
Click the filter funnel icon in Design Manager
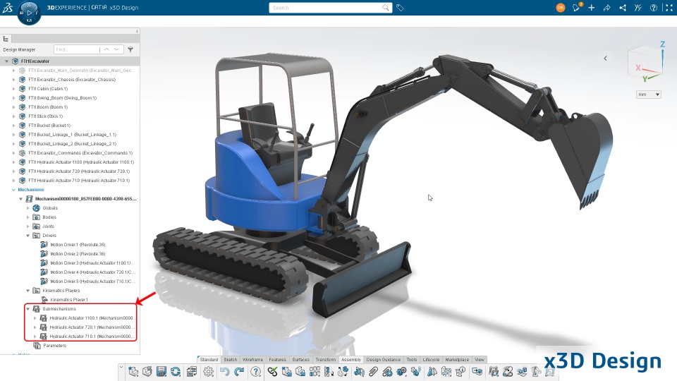click(130, 49)
